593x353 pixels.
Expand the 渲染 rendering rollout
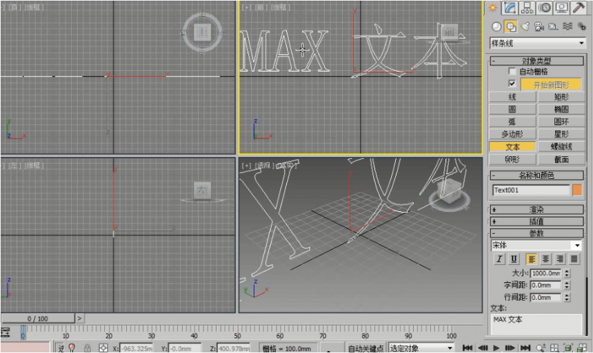click(536, 210)
